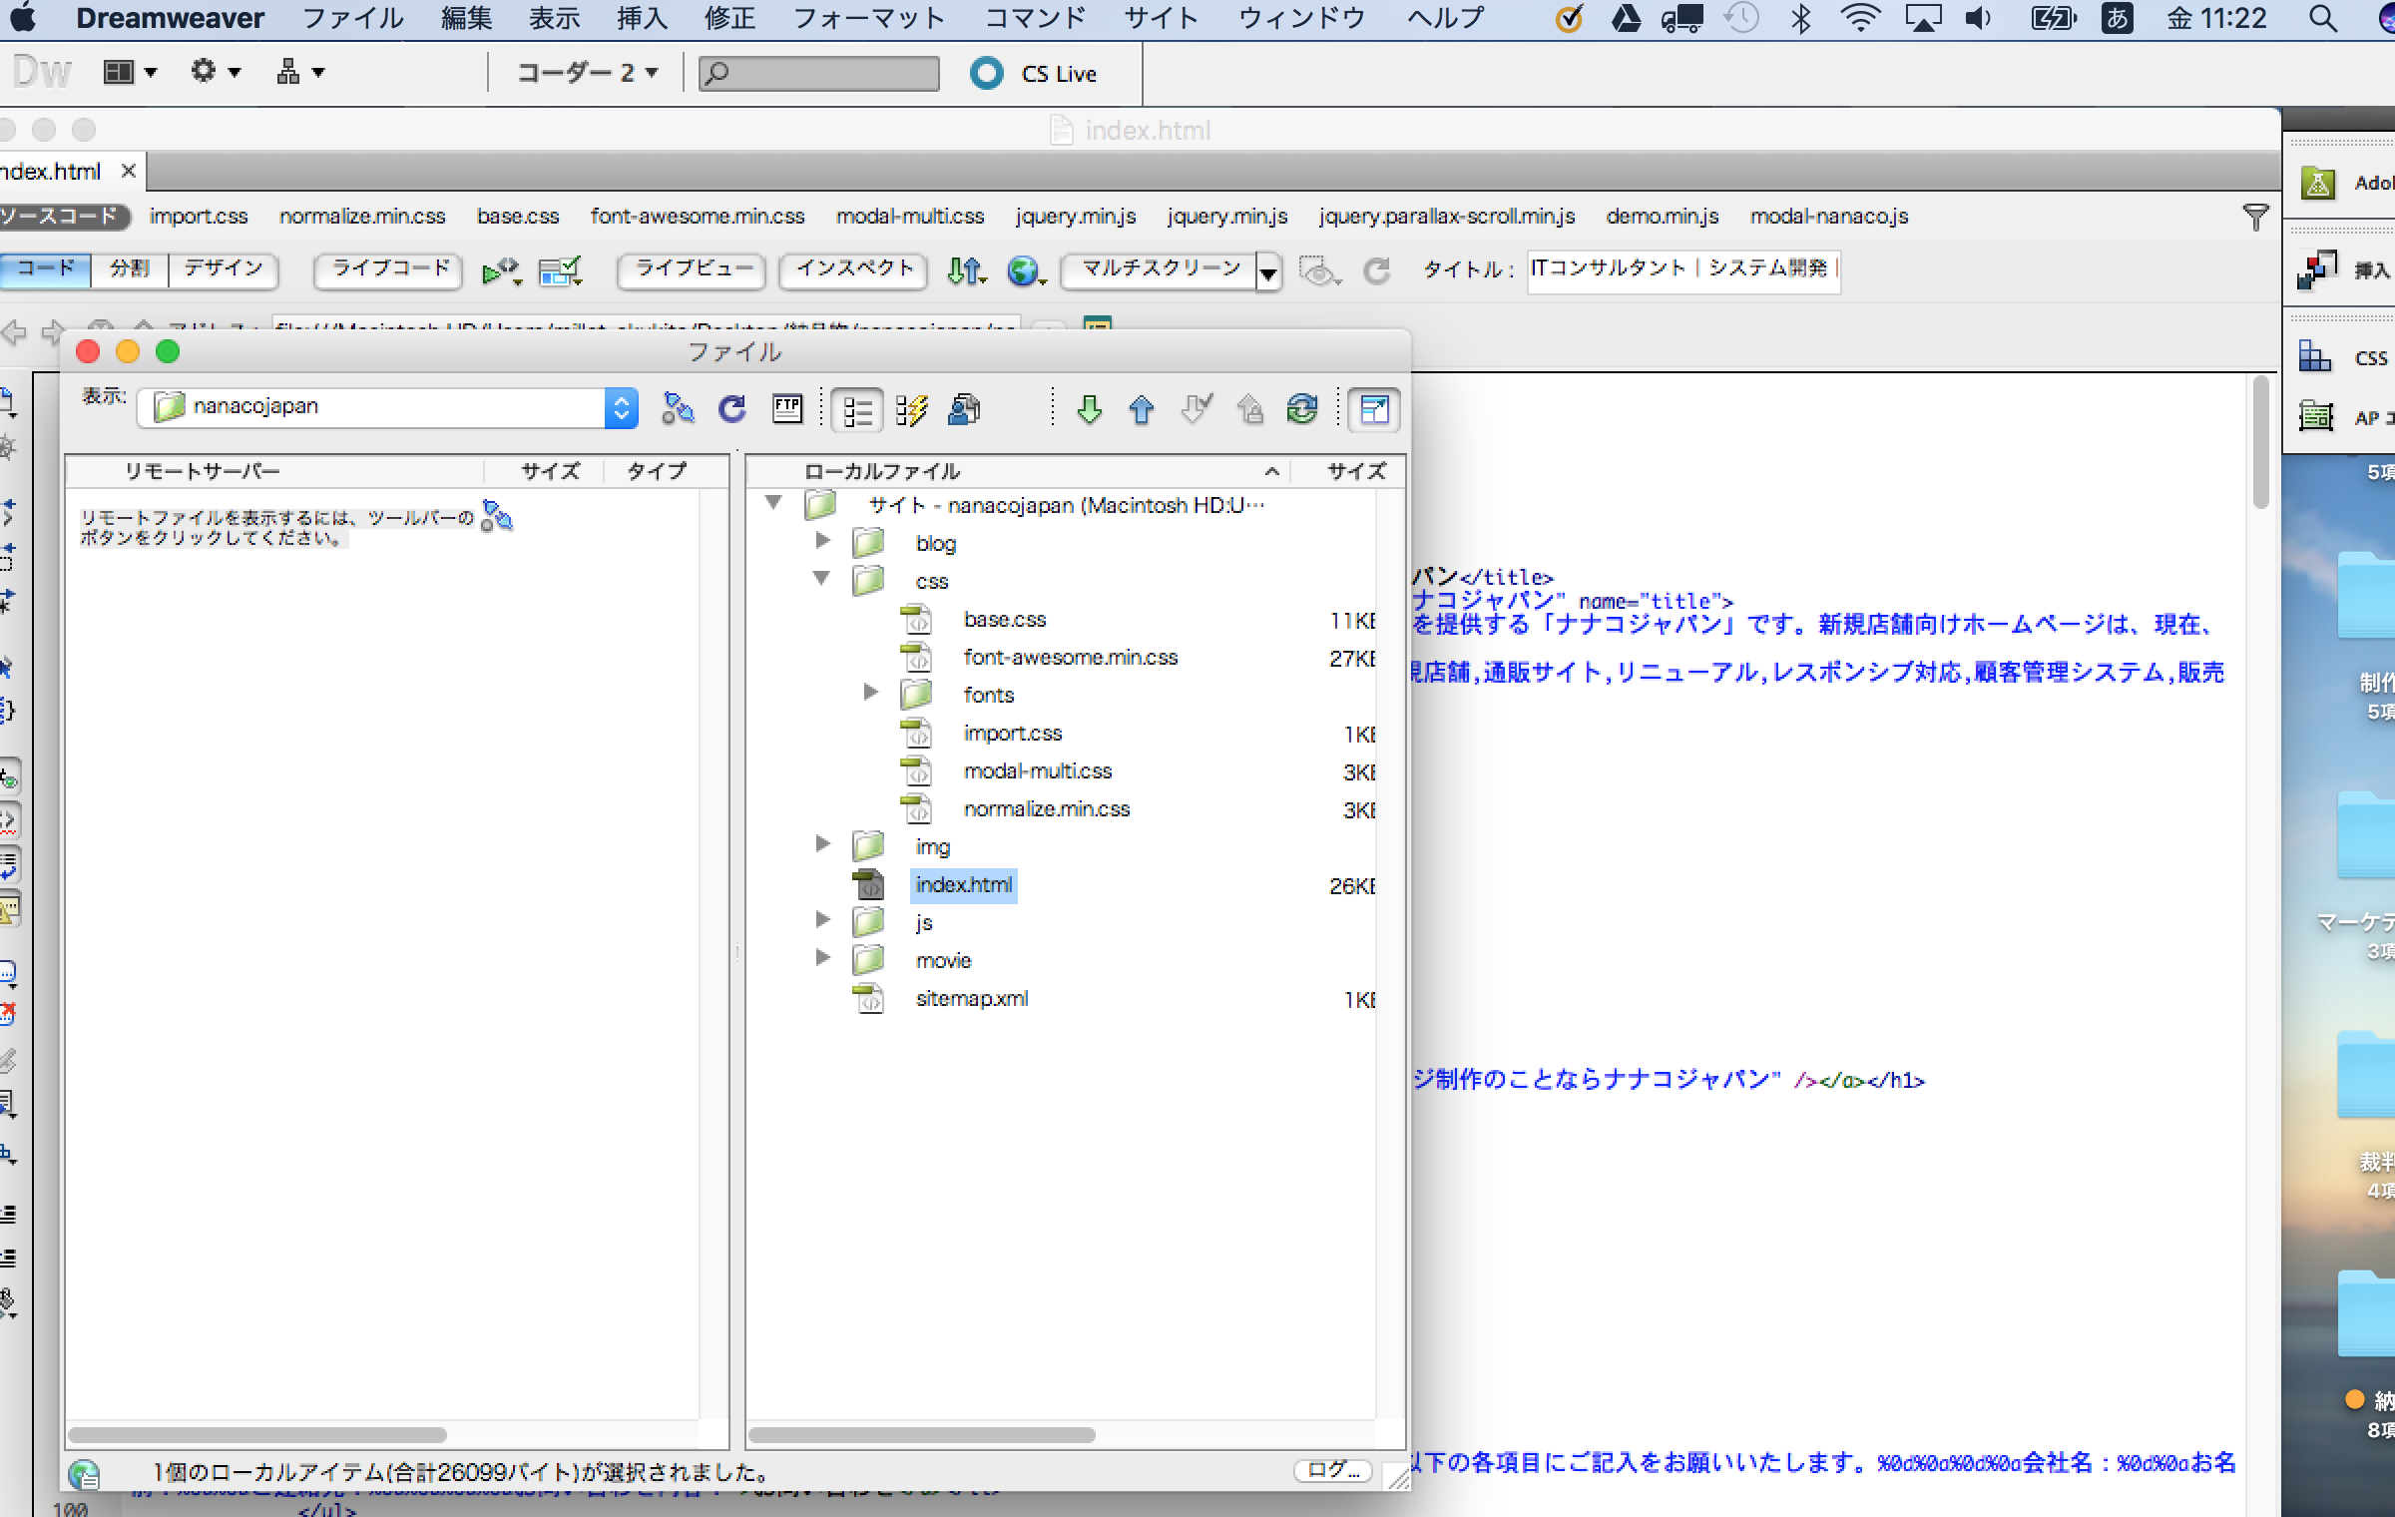2395x1517 pixels.
Task: Click the blue Put files arrow
Action: coord(1142,409)
